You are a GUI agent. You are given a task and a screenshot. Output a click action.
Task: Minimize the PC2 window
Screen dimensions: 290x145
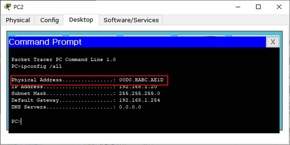click(238, 7)
